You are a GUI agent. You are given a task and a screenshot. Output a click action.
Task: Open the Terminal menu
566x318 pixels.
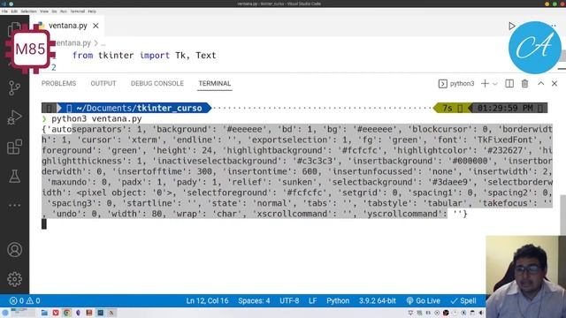point(77,11)
